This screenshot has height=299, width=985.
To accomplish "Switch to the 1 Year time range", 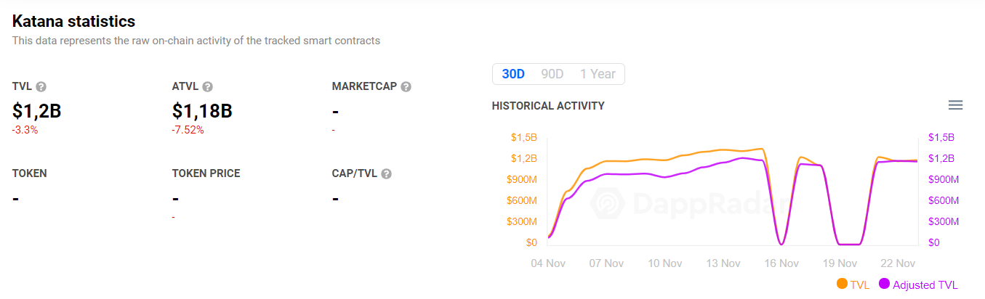I will pos(598,74).
